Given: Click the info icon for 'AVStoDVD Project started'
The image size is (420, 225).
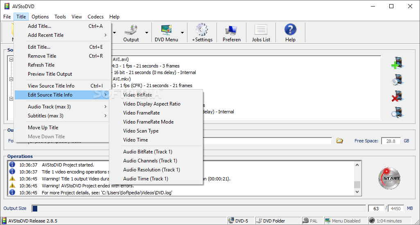Looking at the screenshot, I should click(12, 164).
